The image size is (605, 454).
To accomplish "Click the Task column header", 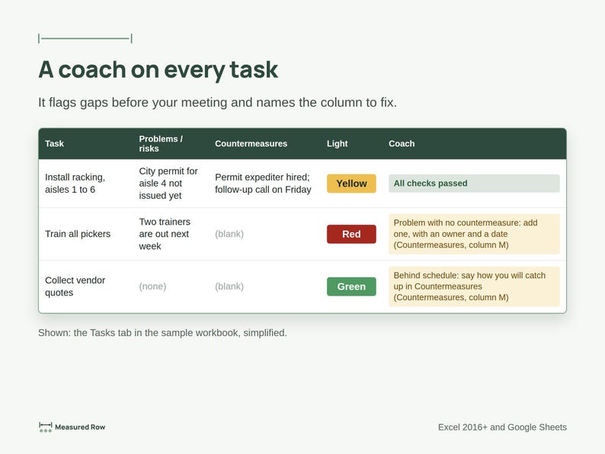I will click(54, 143).
